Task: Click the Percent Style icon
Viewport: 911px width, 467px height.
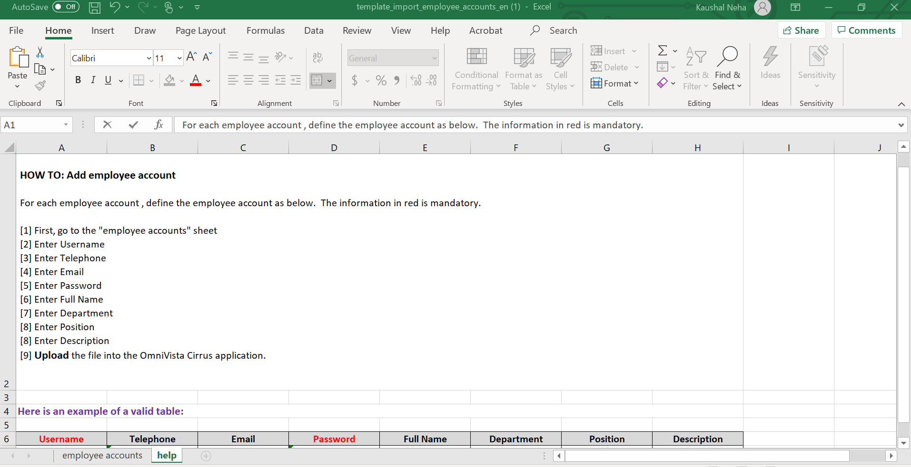Action: (x=381, y=80)
